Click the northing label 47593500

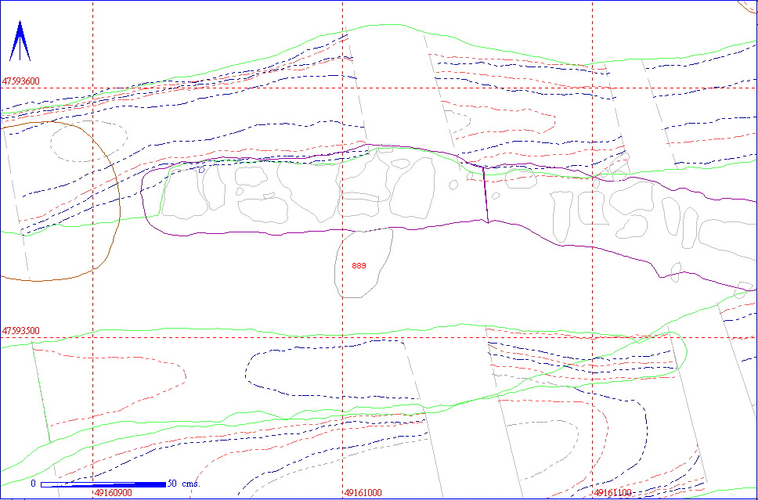(x=21, y=331)
